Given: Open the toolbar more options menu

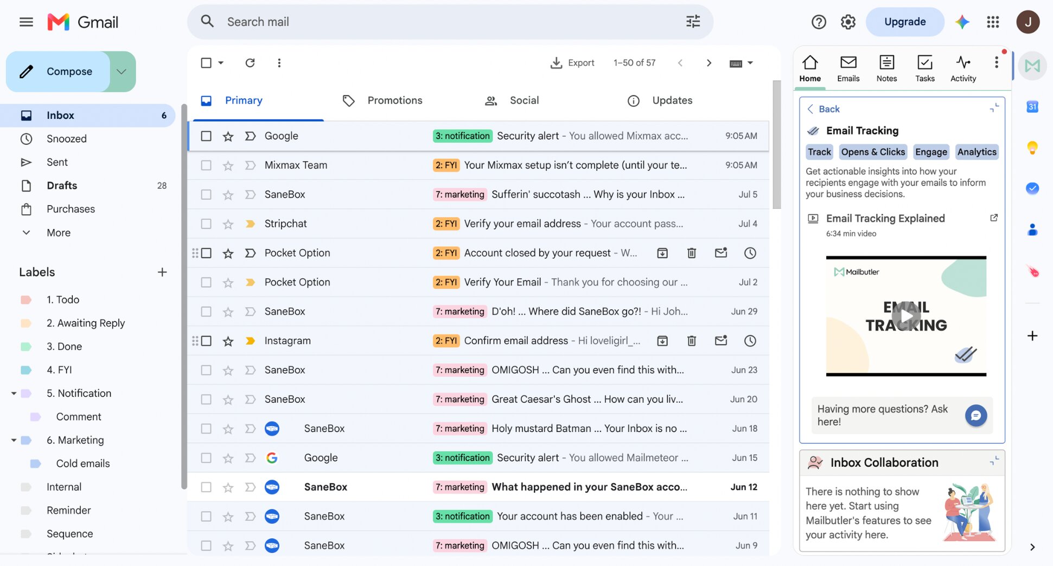Looking at the screenshot, I should click(x=279, y=63).
